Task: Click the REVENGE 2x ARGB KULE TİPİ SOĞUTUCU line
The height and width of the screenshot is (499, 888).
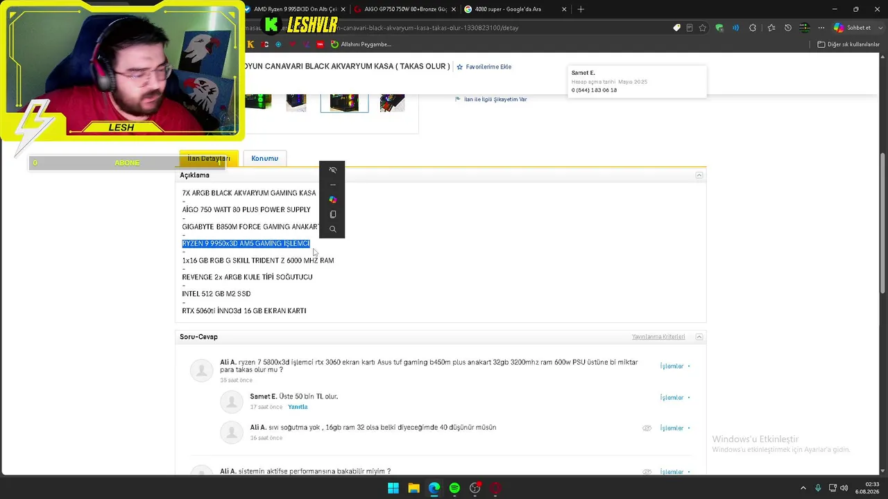Action: point(247,277)
